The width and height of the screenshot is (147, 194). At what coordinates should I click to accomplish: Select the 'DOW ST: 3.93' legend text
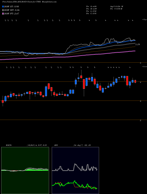point(11,6)
